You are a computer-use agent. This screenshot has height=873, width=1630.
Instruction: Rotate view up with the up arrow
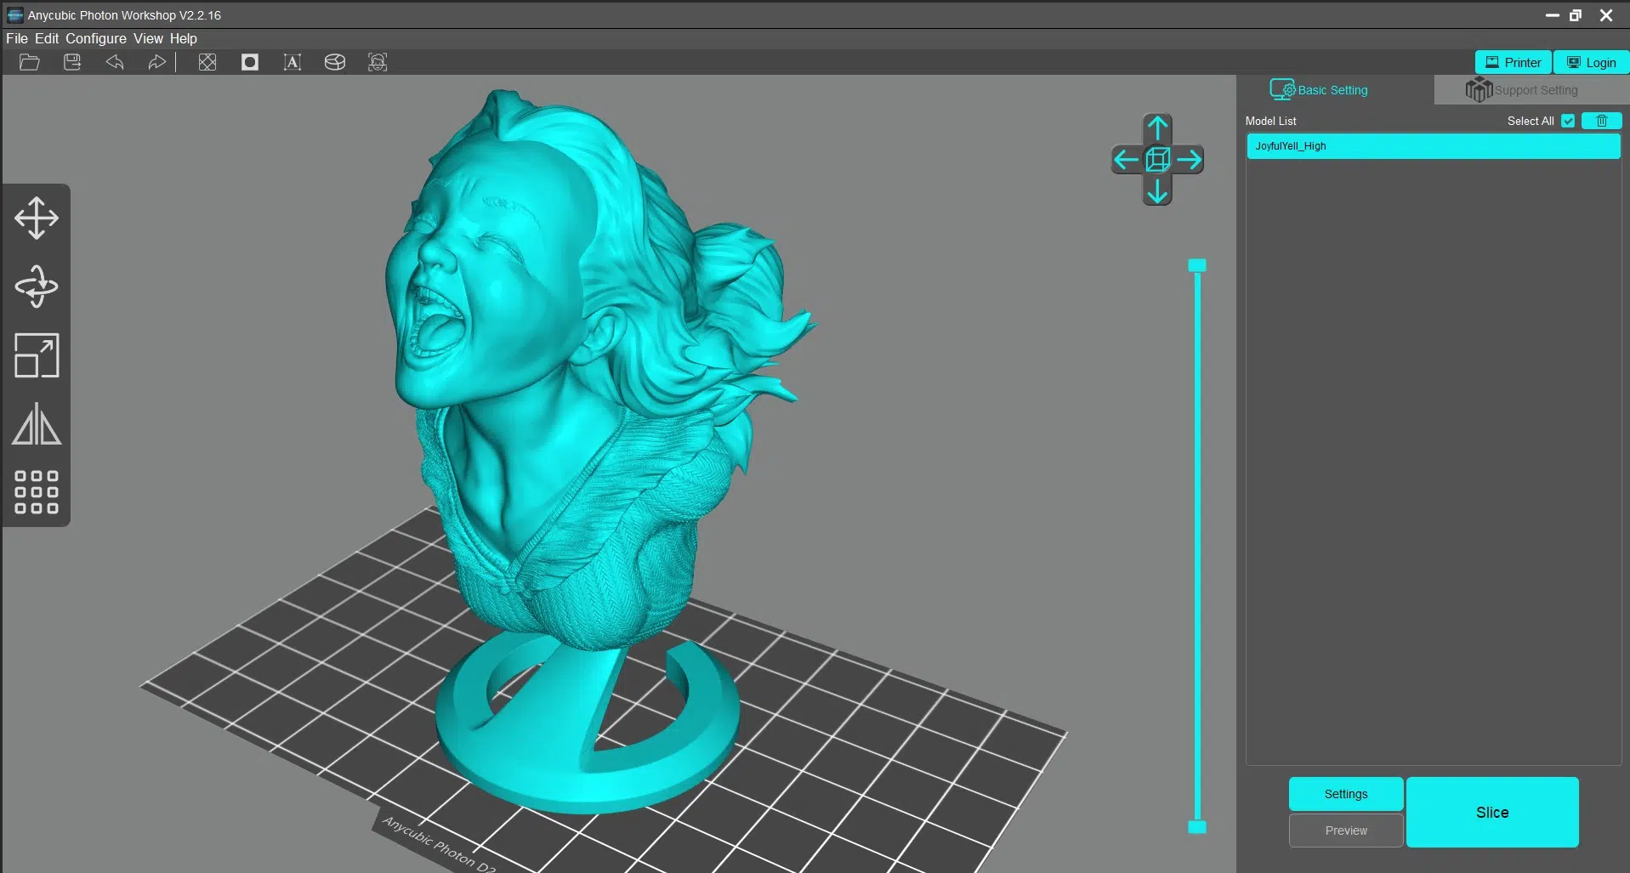[1157, 128]
